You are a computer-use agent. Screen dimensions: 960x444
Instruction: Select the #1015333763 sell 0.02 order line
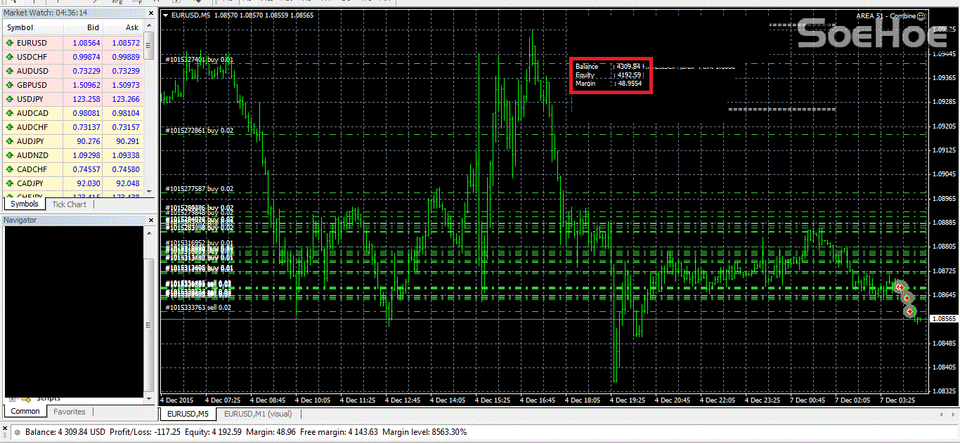click(199, 308)
